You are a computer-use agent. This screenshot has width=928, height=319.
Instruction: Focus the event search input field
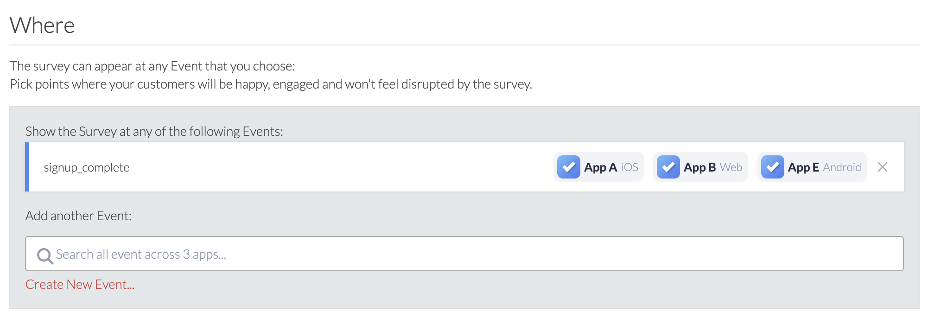pyautogui.click(x=464, y=254)
